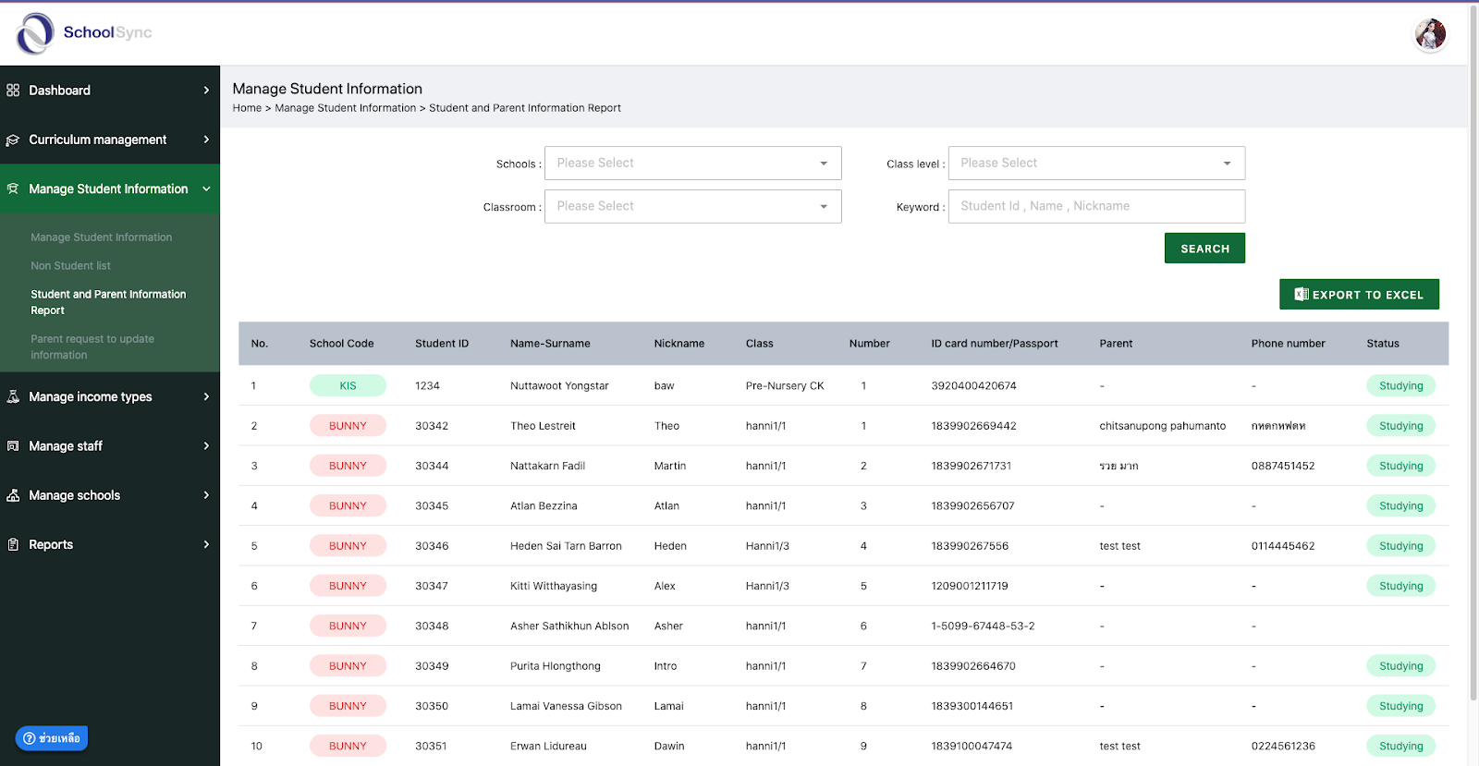Select Student and Parent Information Report item

108,302
